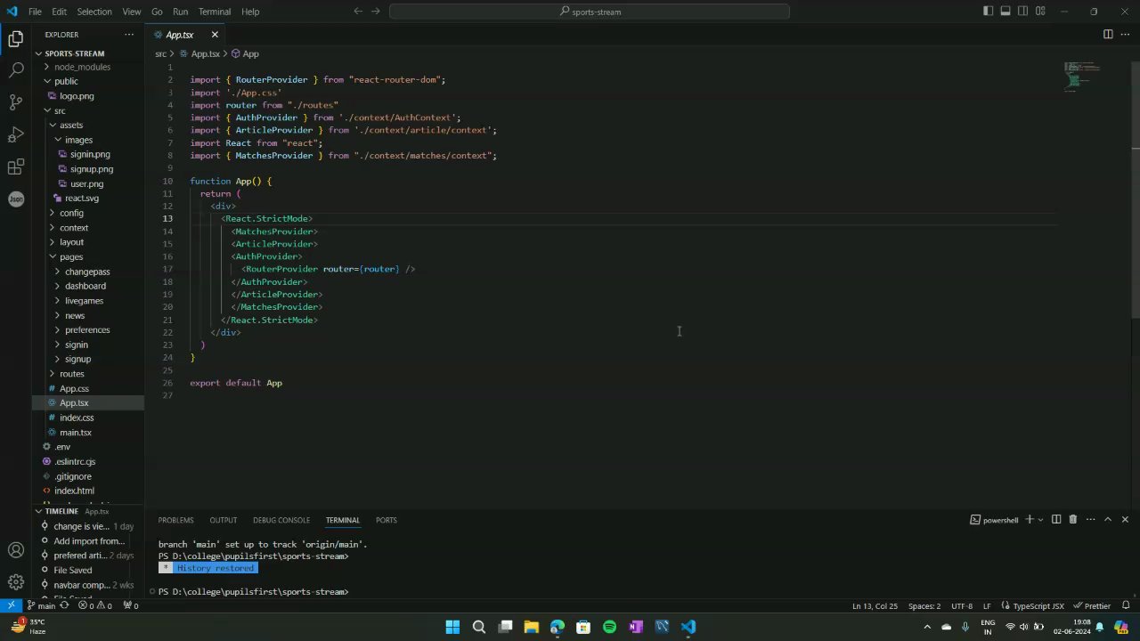Open the Extensions view
1140x641 pixels.
point(16,166)
